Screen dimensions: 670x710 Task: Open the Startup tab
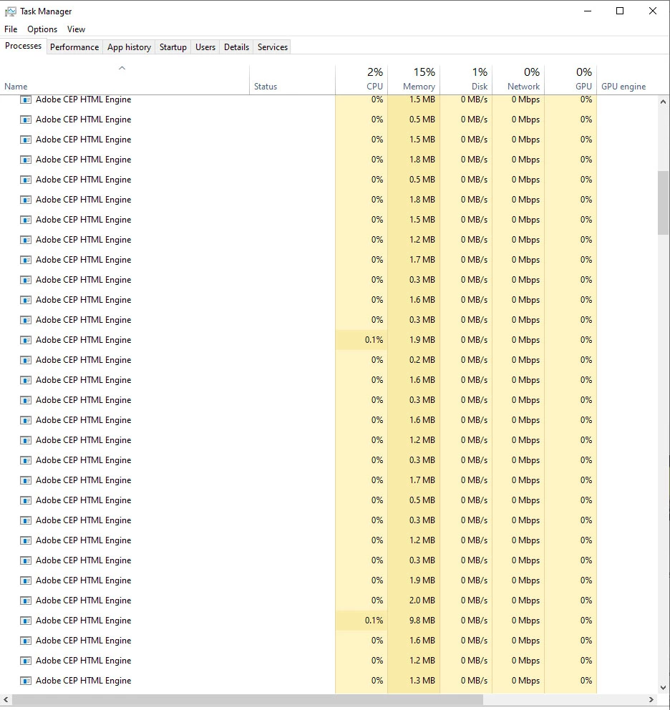173,47
